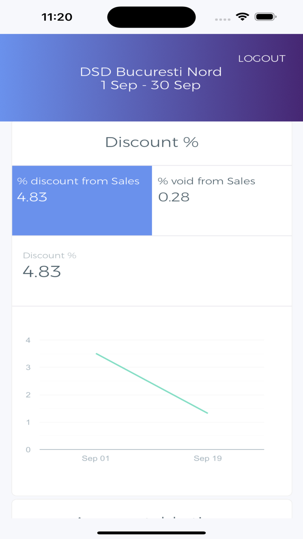Tap the y-axis label 4
The image size is (303, 539).
click(x=28, y=340)
